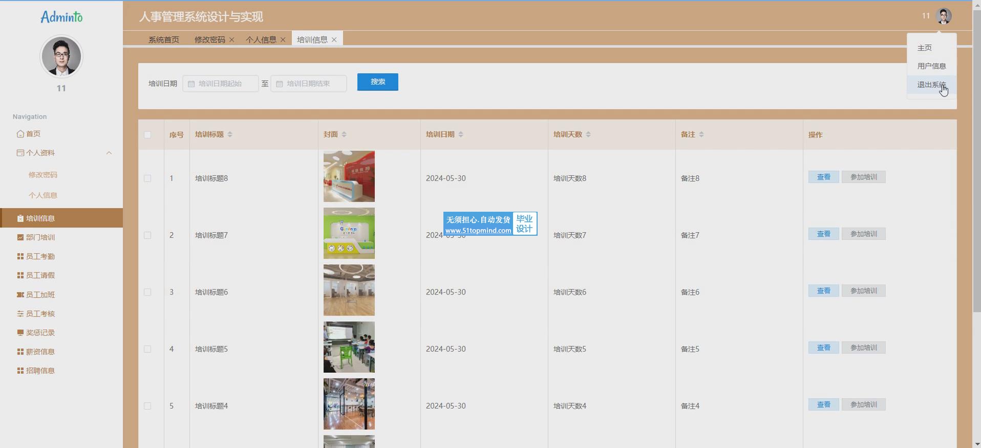Sort by 培训天数 column
Screen dimensions: 981x448
tap(588, 135)
